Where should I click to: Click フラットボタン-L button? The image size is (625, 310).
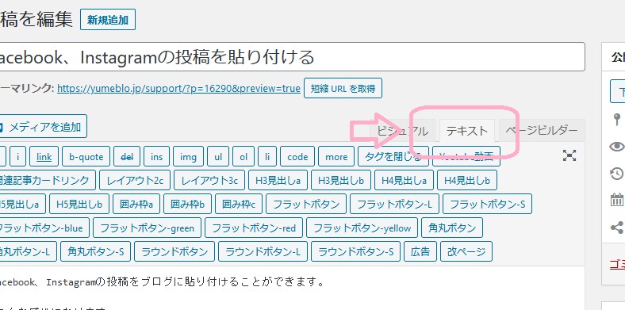coord(394,205)
